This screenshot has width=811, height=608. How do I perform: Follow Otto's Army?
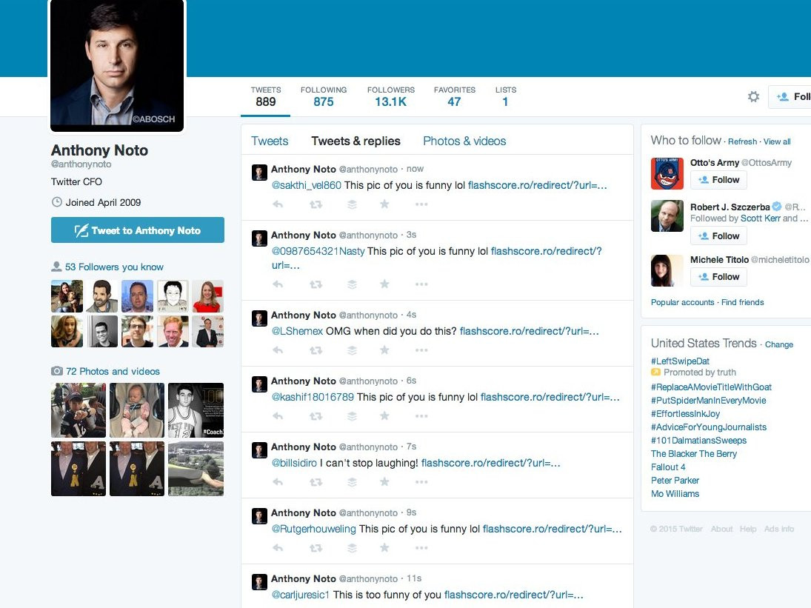click(718, 179)
